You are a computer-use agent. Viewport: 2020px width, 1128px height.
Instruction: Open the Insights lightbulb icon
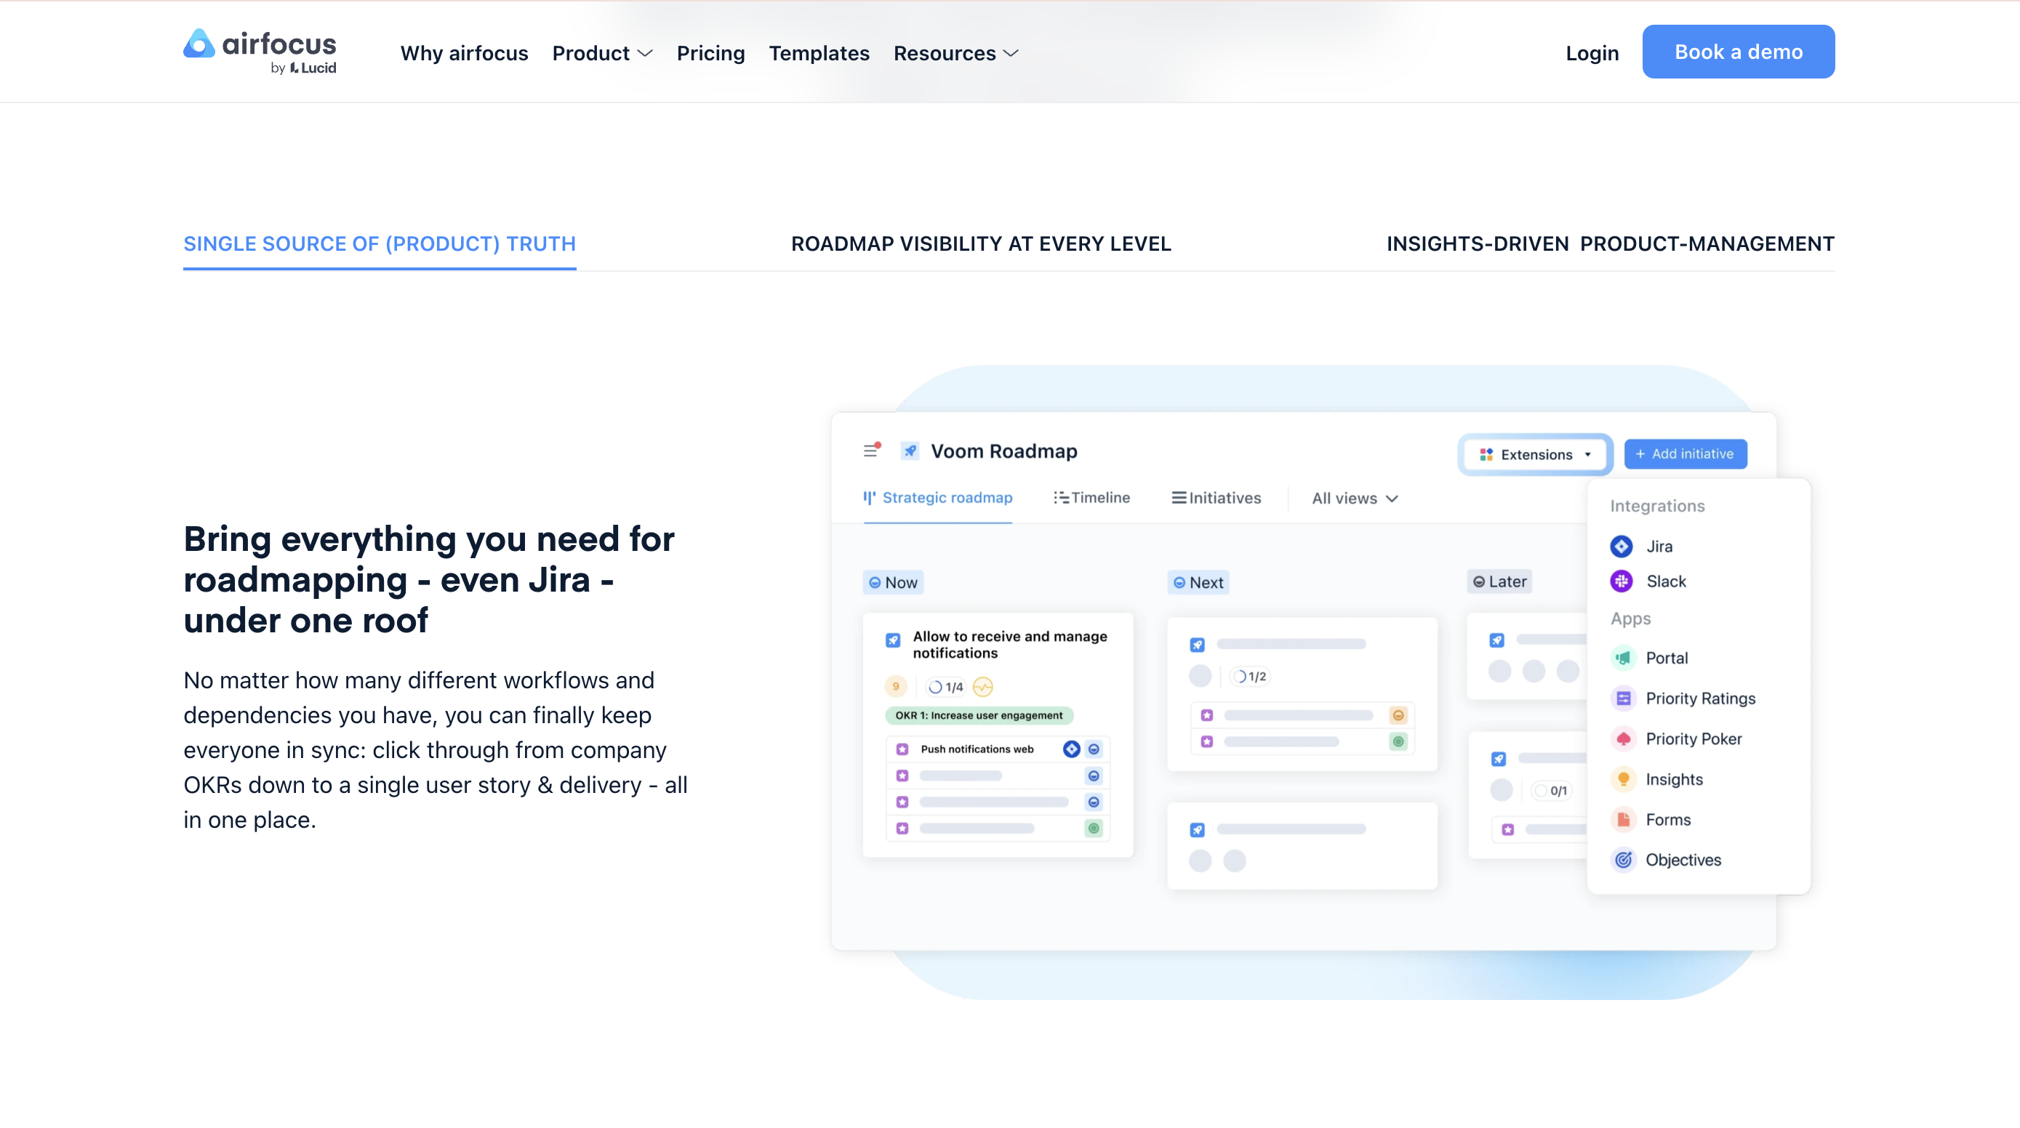pyautogui.click(x=1623, y=779)
